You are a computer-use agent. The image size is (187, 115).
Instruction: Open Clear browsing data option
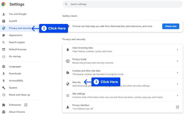click(x=122, y=50)
